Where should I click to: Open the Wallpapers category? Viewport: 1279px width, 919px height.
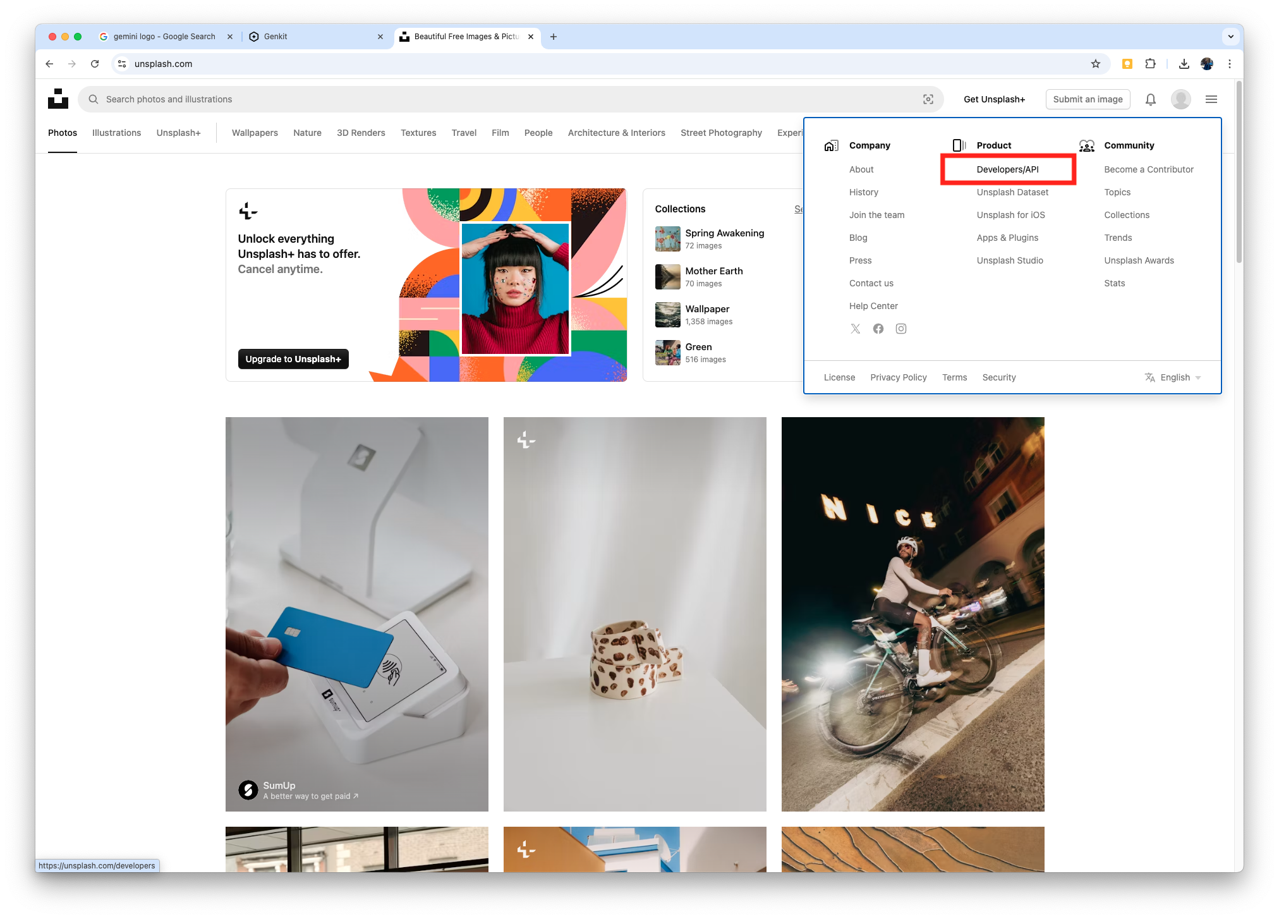tap(255, 133)
